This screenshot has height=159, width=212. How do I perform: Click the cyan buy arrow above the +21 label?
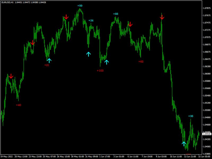49,61
